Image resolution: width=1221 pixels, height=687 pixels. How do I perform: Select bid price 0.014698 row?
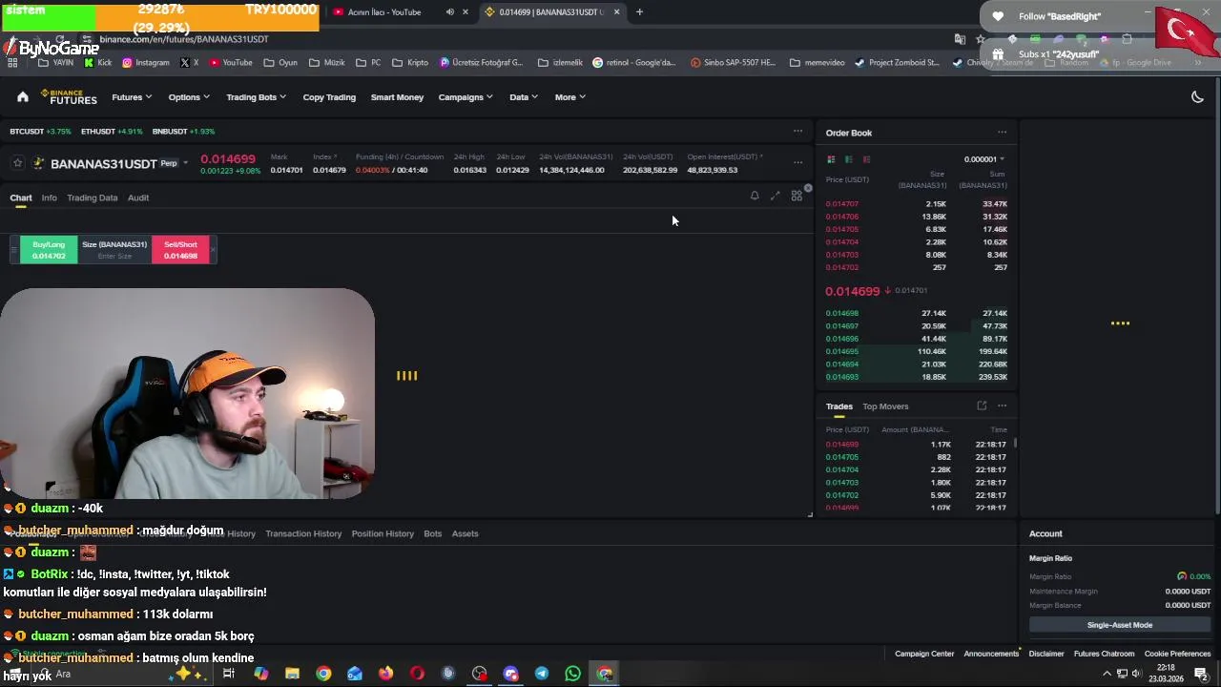[x=917, y=313]
